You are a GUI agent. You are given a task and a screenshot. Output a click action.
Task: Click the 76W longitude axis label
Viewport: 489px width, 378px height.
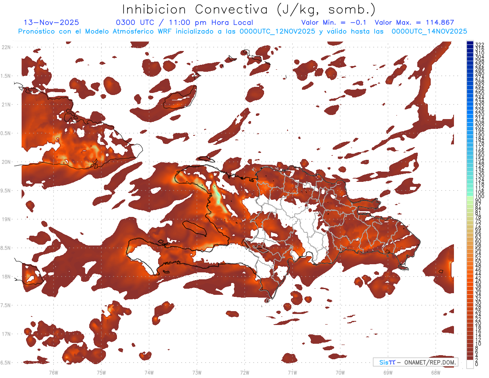point(53,372)
